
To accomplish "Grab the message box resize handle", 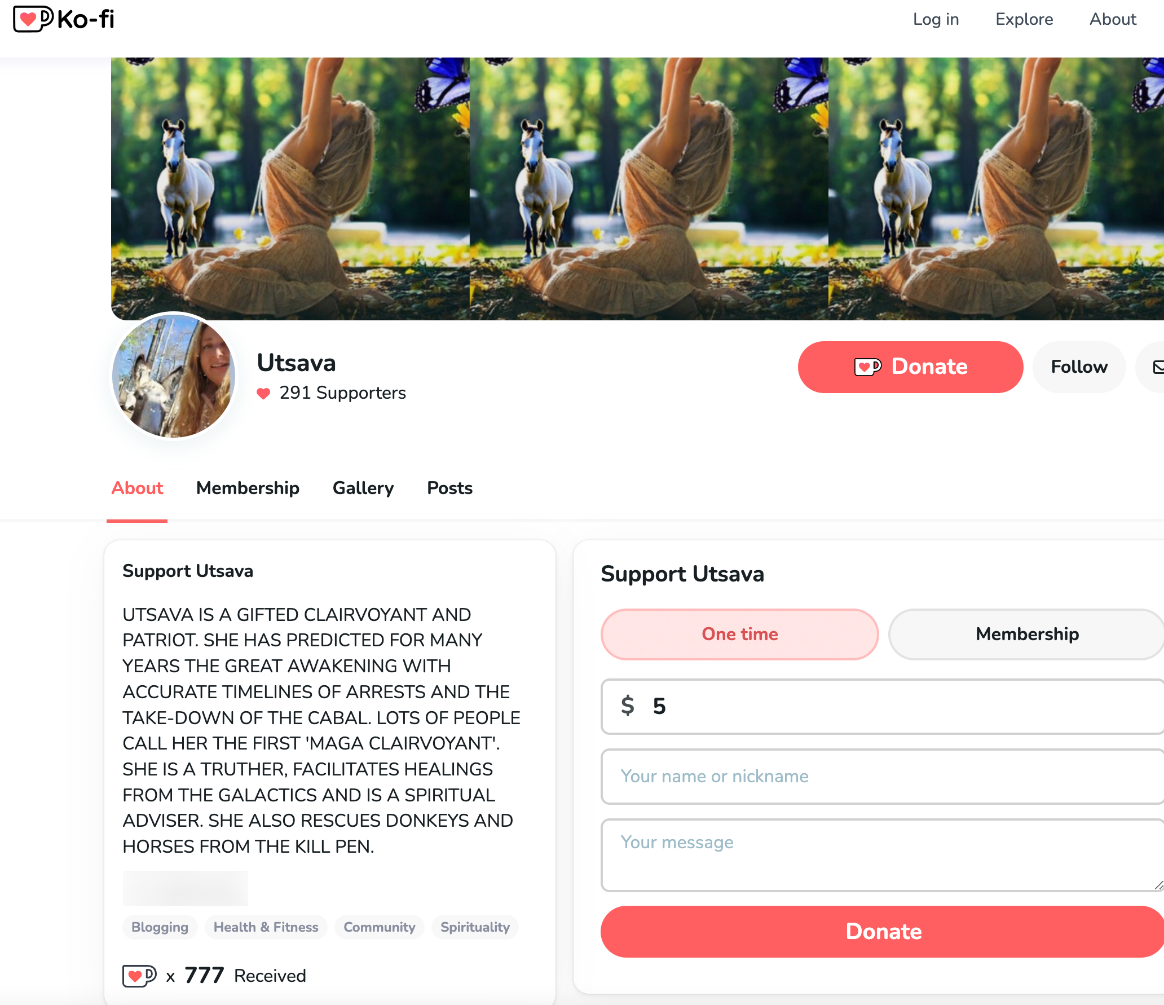I will coord(1158,885).
